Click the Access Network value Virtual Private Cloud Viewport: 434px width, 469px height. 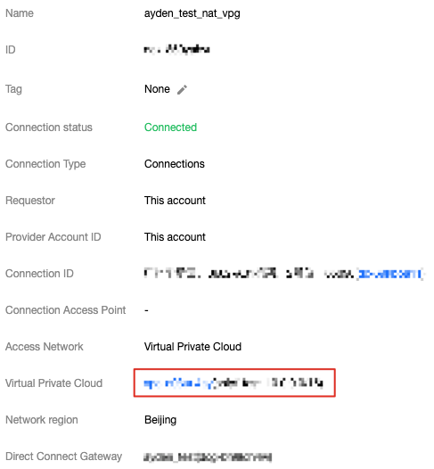click(x=192, y=347)
